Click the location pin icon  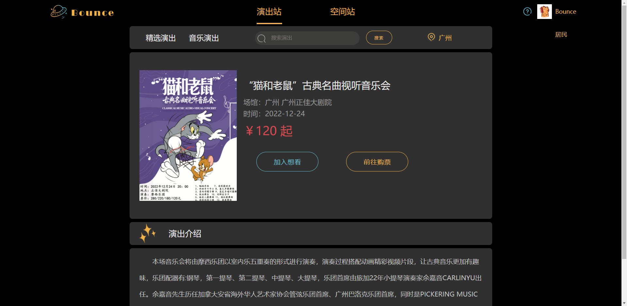click(x=431, y=37)
